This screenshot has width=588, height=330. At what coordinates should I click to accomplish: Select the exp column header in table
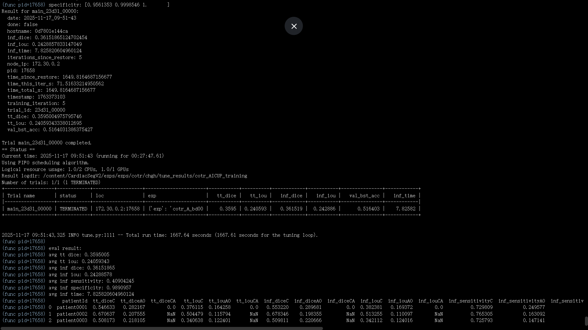point(152,195)
